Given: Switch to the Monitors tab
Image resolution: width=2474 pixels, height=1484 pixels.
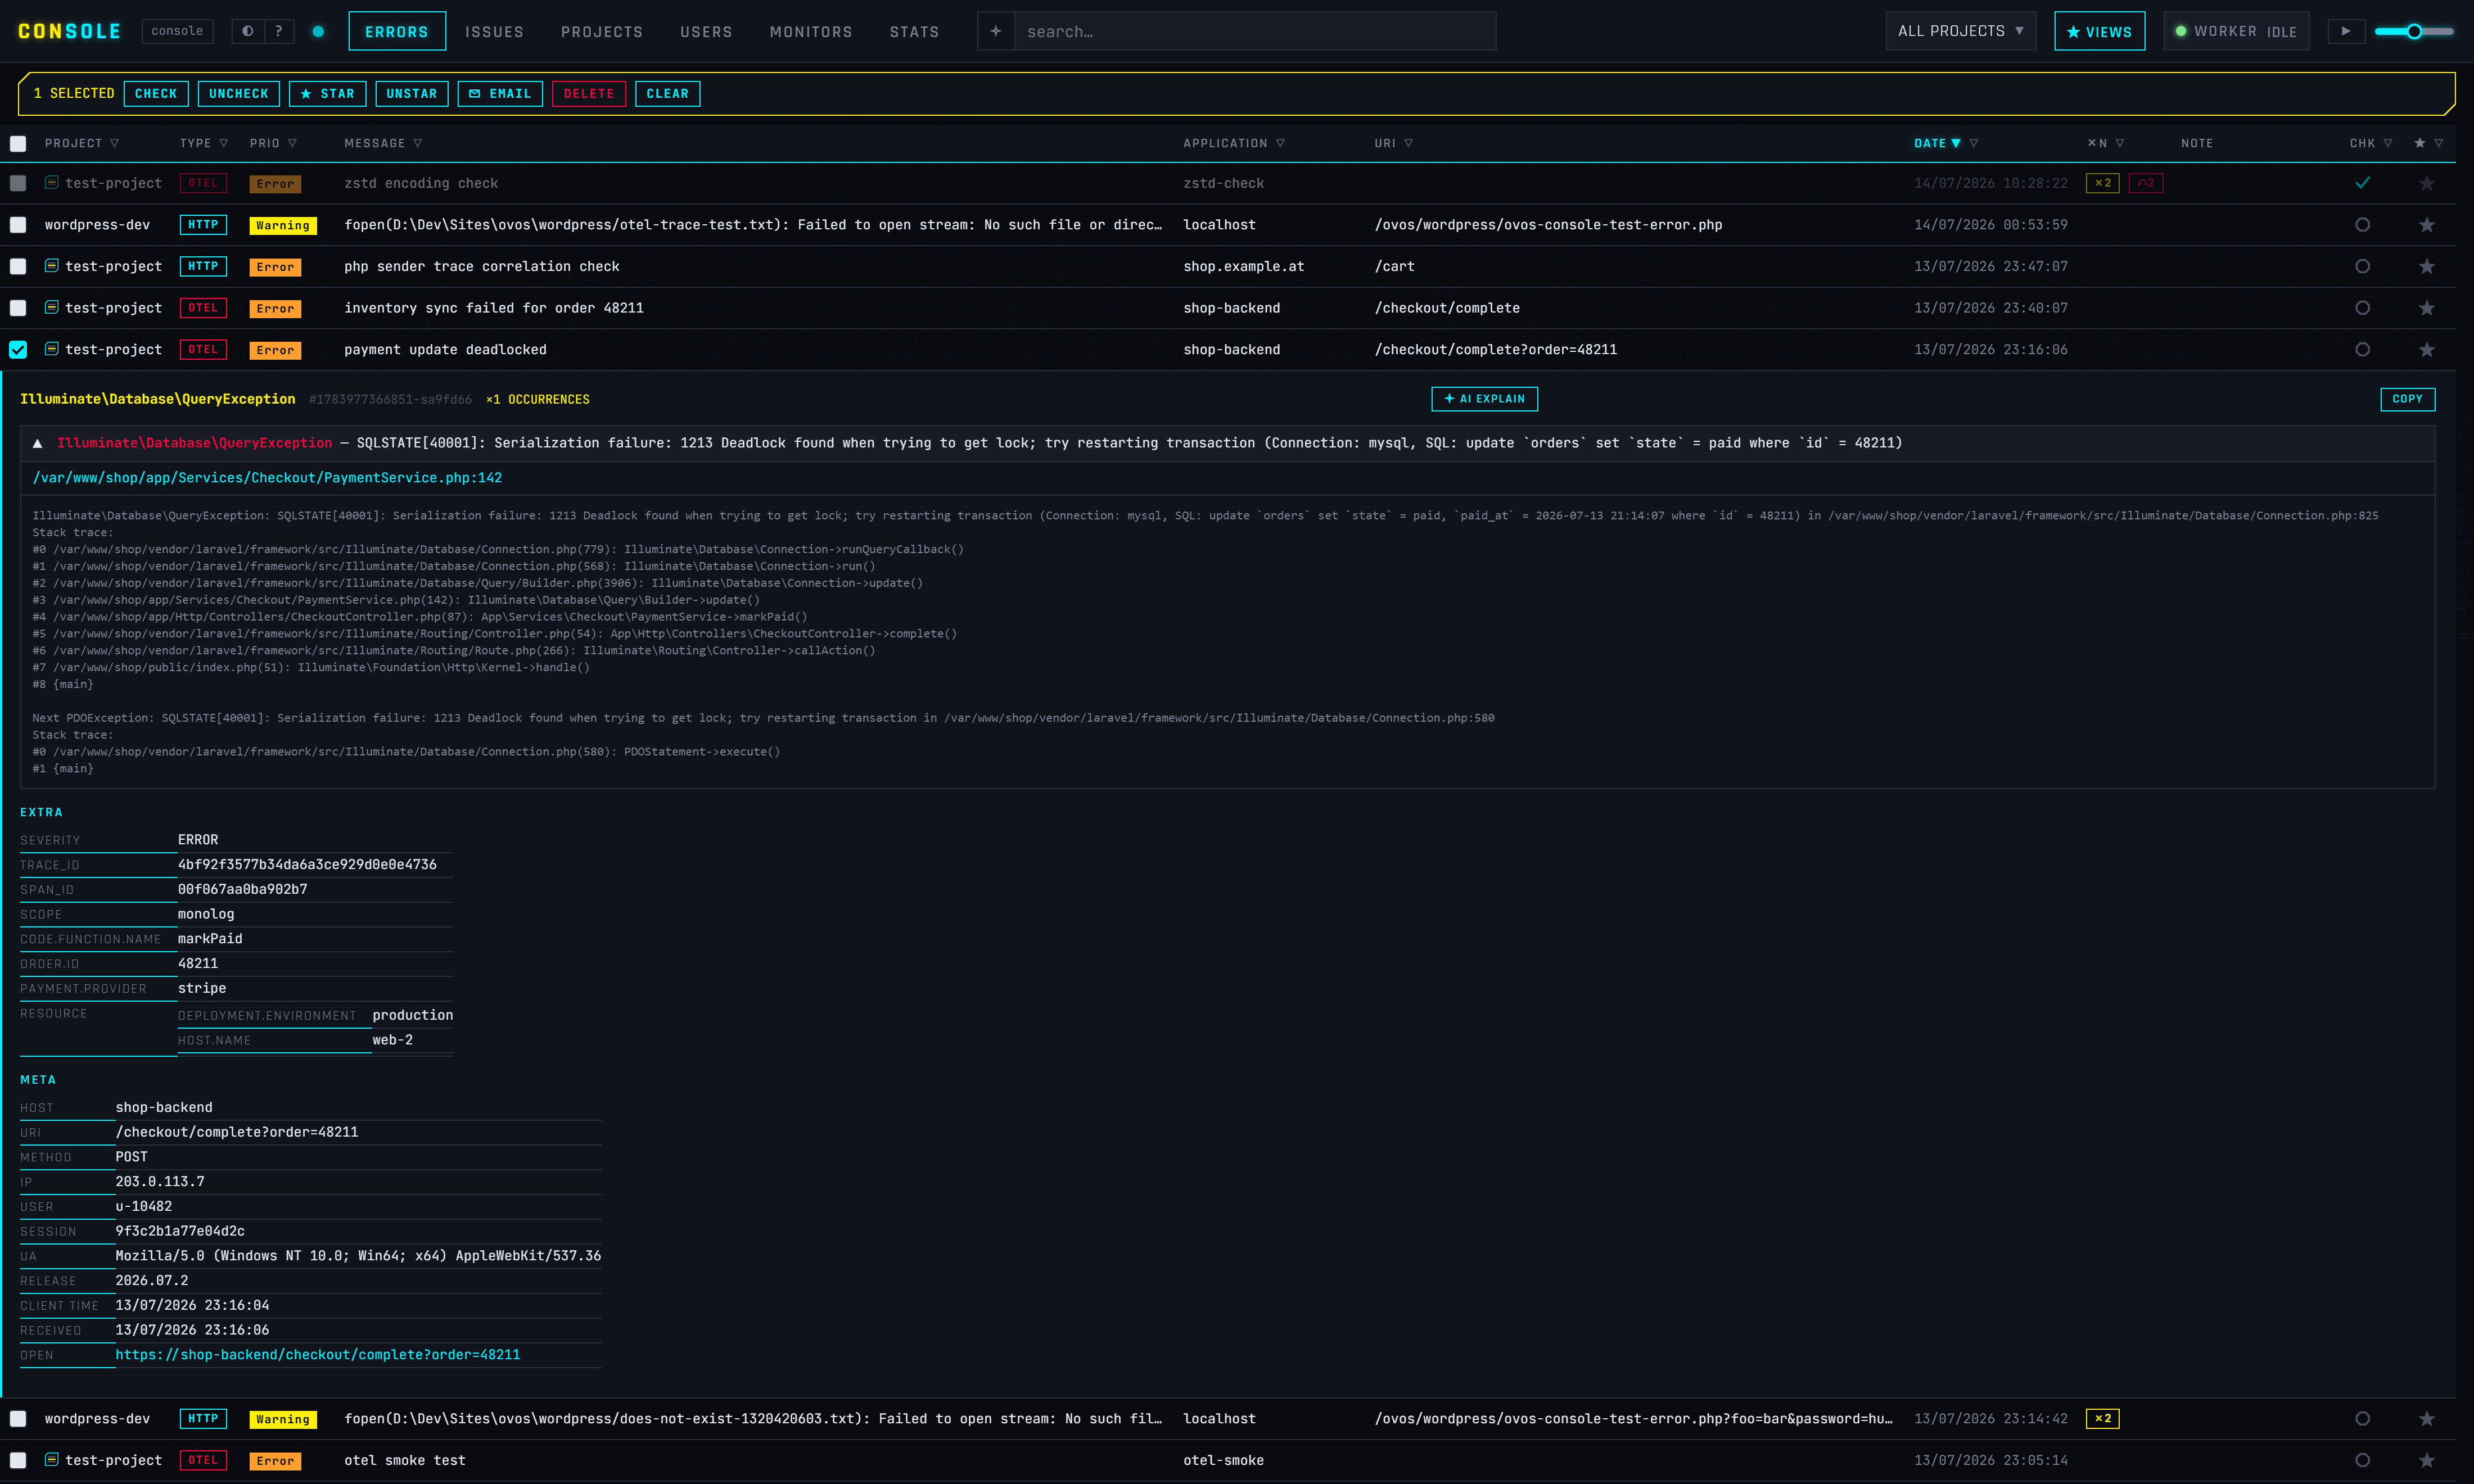Looking at the screenshot, I should pyautogui.click(x=811, y=31).
